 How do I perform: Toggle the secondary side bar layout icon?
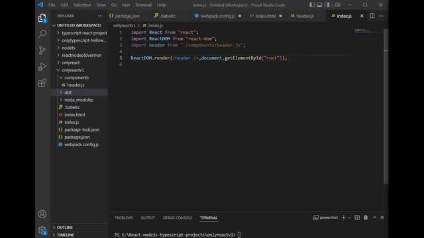(x=327, y=5)
